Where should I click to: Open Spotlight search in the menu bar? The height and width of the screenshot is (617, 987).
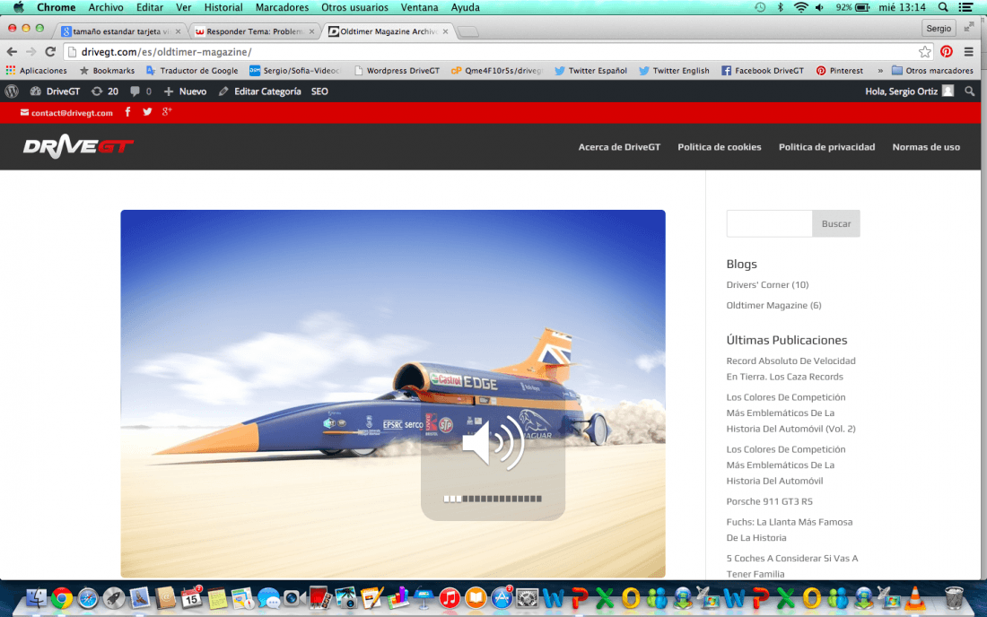click(x=943, y=7)
